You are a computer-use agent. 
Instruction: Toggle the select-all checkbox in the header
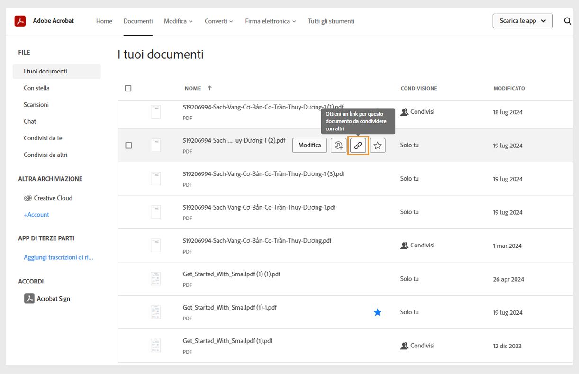click(128, 88)
